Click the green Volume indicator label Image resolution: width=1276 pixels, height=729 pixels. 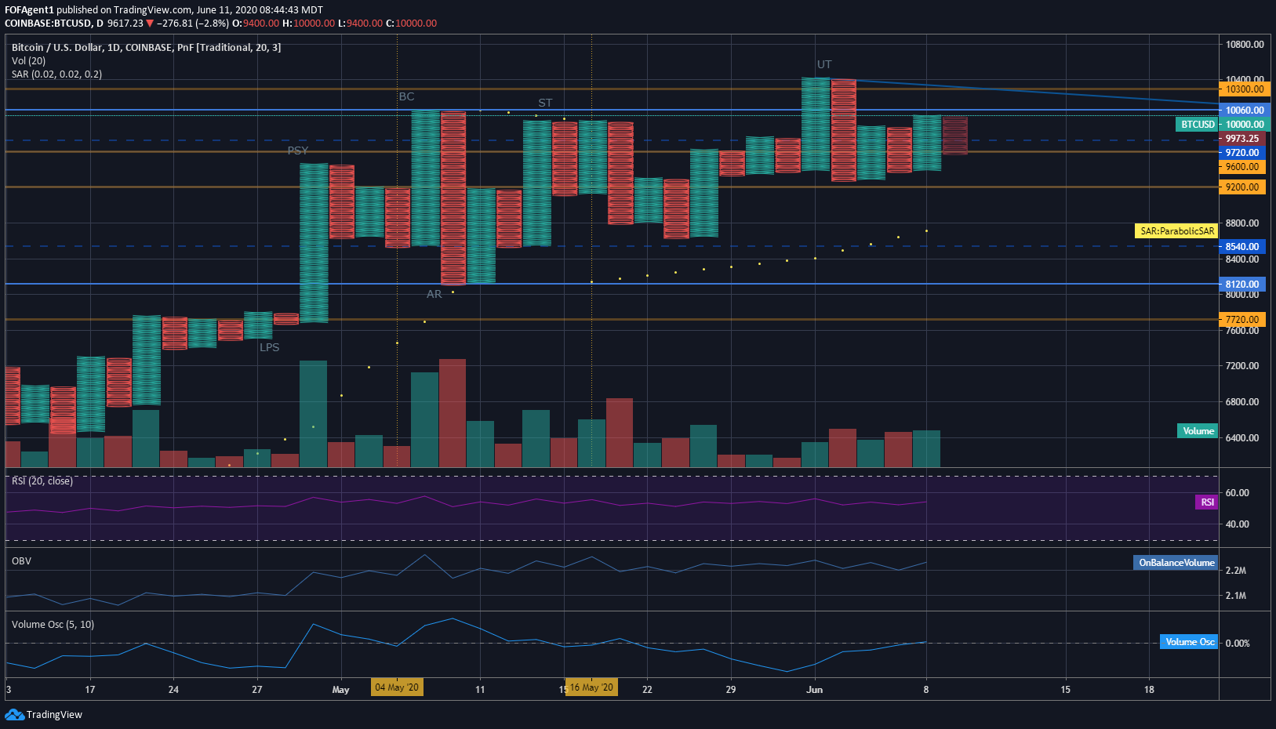1198,431
